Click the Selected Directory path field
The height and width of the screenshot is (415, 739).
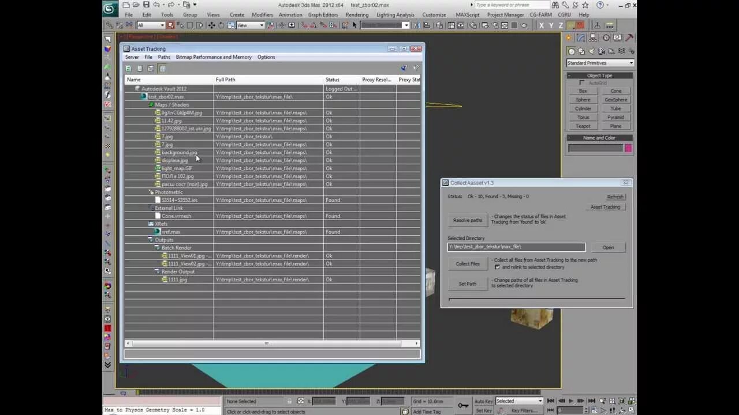(x=516, y=247)
